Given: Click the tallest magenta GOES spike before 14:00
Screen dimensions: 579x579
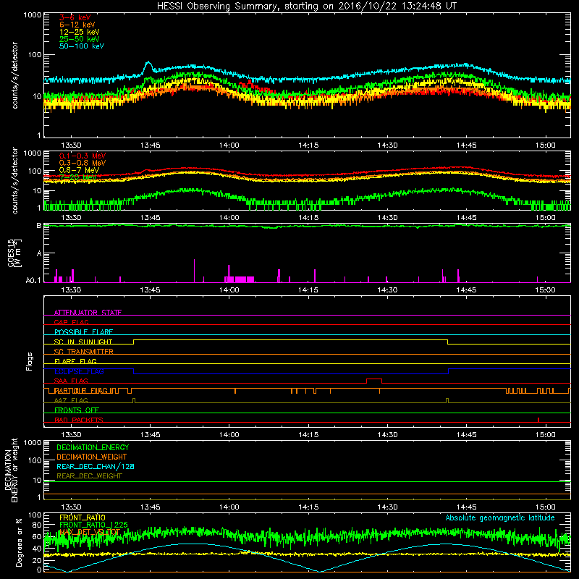Looking at the screenshot, I should pos(194,271).
